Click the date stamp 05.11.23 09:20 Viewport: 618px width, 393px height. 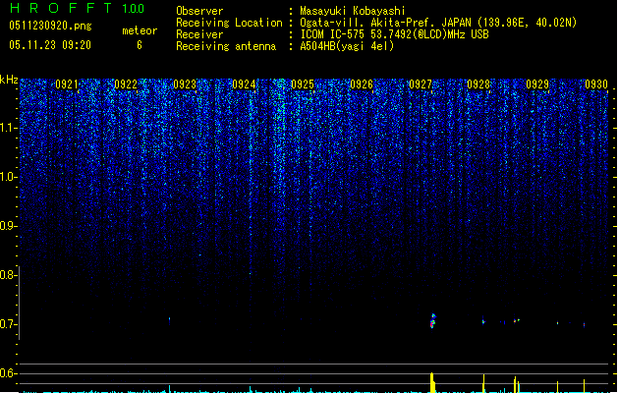50,45
